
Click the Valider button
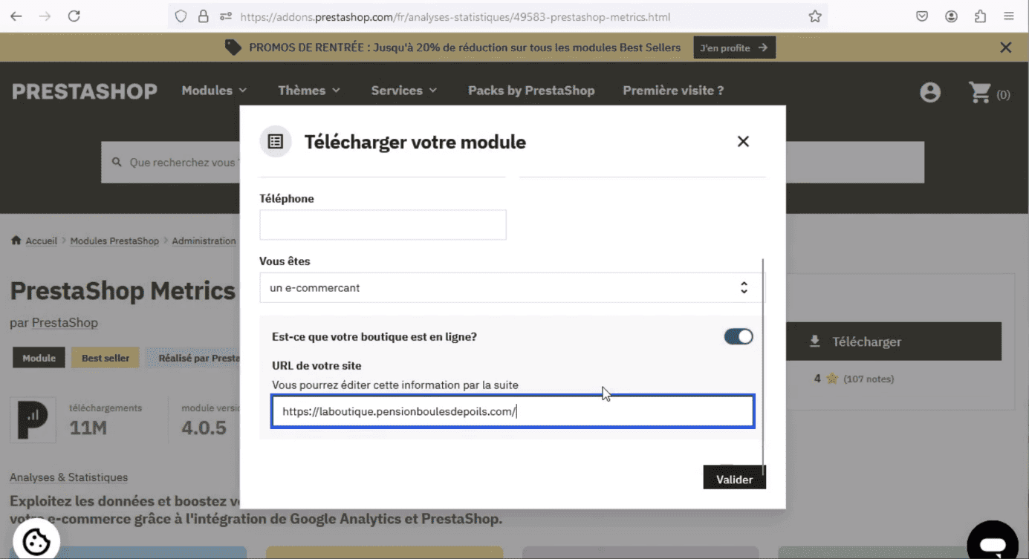pyautogui.click(x=734, y=479)
